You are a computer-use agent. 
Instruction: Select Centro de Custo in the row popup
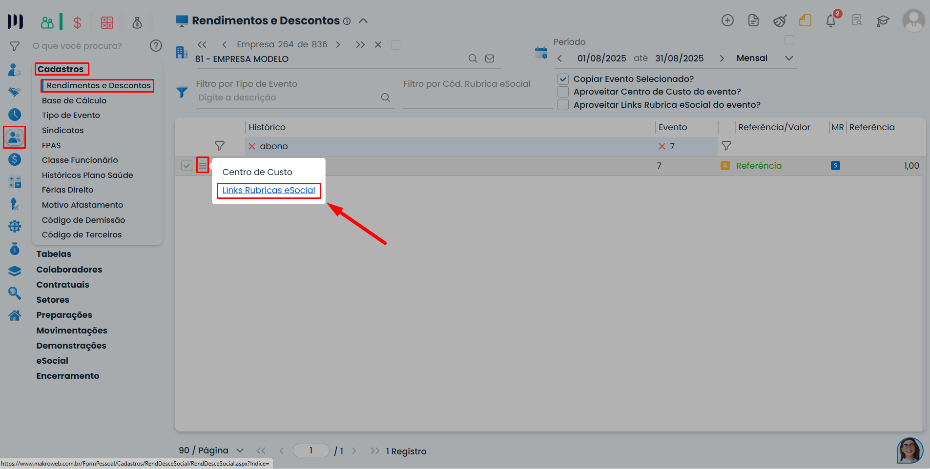[257, 172]
